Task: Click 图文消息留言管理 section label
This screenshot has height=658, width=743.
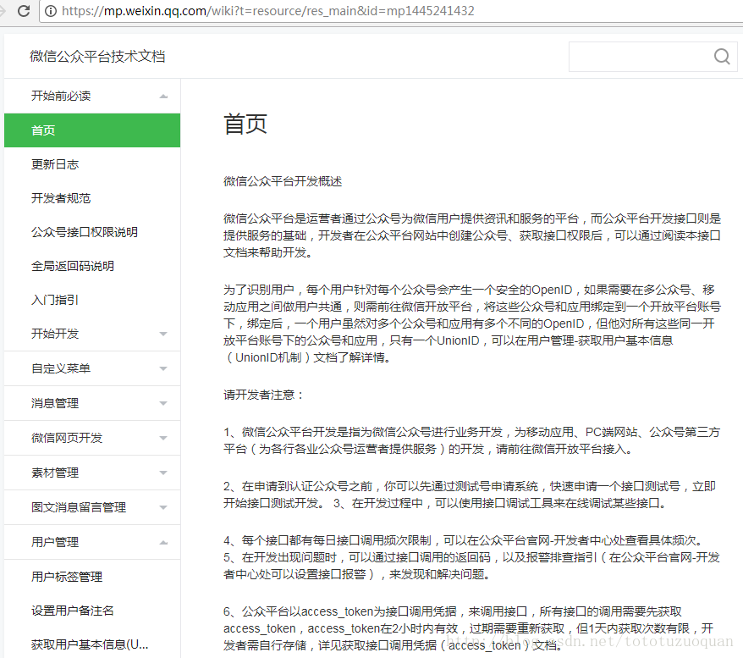Action: 79,507
